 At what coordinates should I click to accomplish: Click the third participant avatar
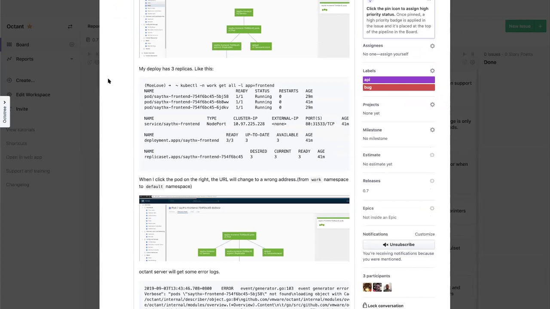click(x=388, y=287)
